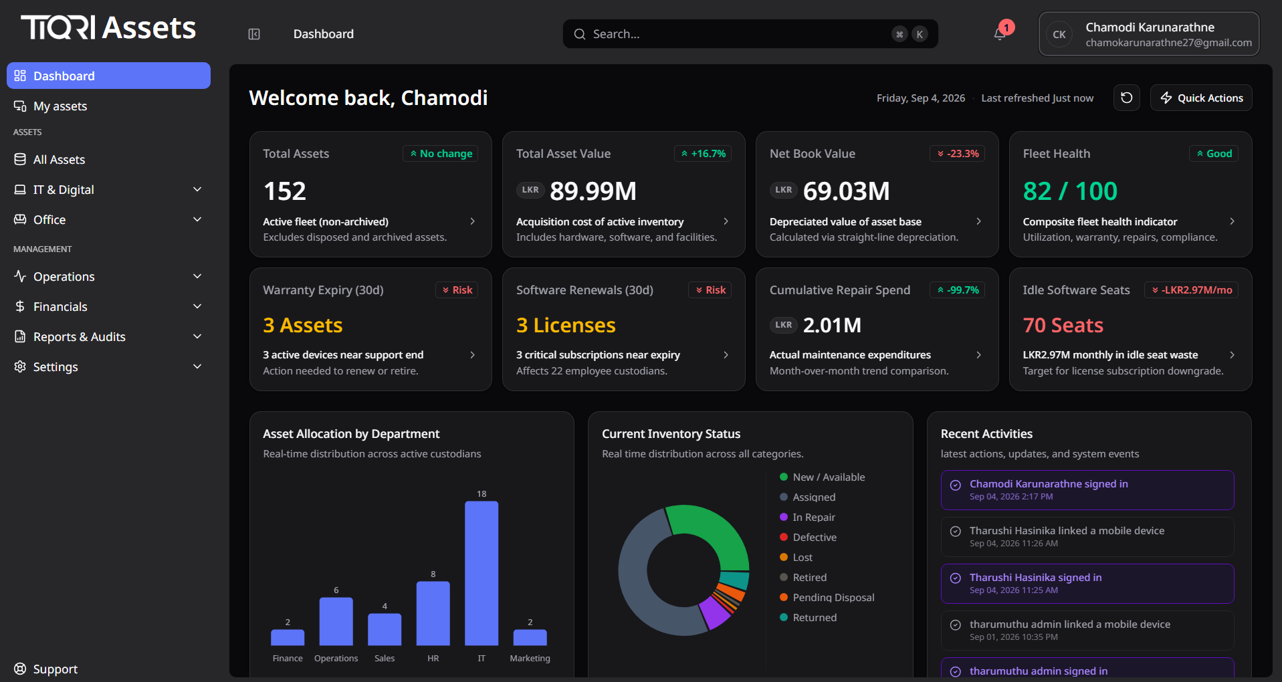Open the Operations menu item
Viewport: 1282px width, 682px height.
(x=108, y=276)
